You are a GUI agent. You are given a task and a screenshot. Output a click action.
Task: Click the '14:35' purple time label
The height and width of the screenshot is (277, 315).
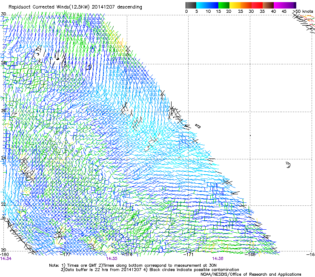(112, 259)
